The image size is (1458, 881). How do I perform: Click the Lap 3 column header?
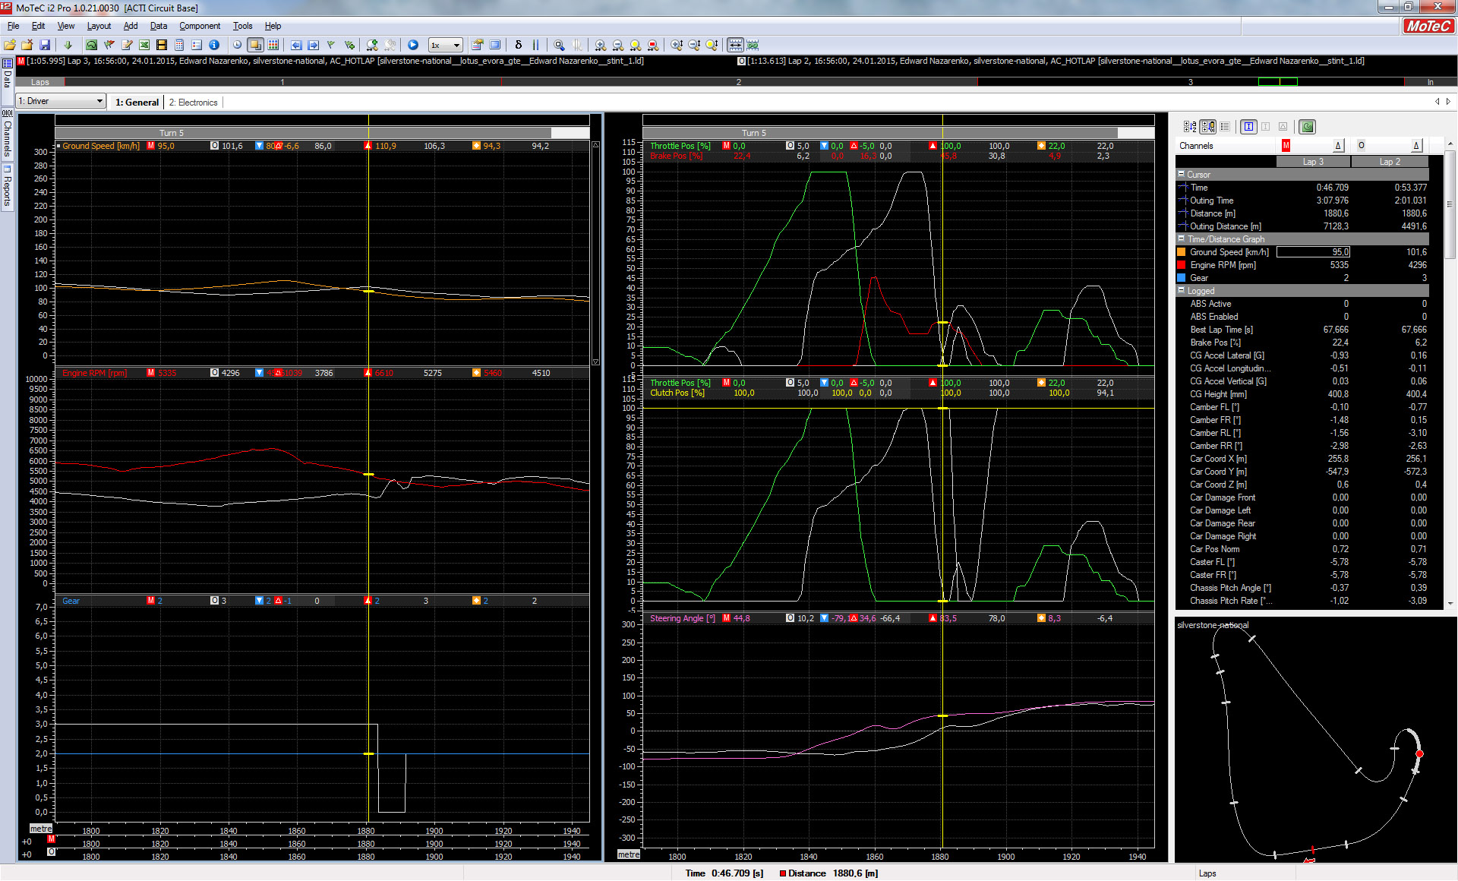(1313, 162)
